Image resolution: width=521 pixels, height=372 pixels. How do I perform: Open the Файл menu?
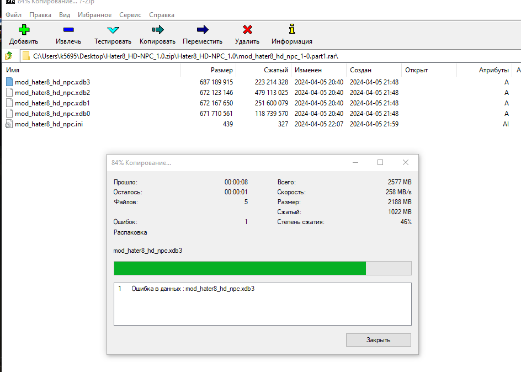tap(13, 15)
